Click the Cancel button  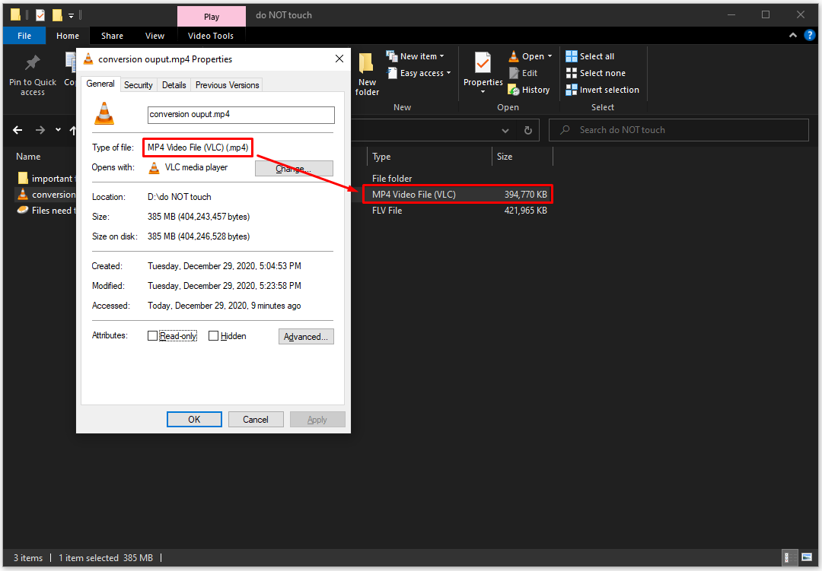pyautogui.click(x=256, y=420)
